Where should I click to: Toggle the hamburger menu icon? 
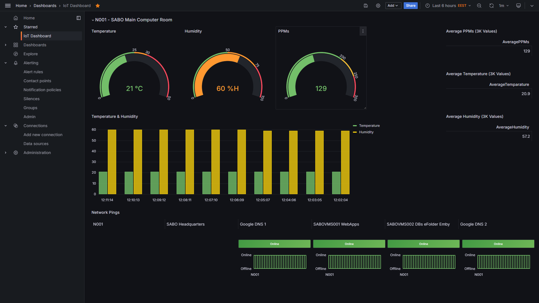[8, 6]
